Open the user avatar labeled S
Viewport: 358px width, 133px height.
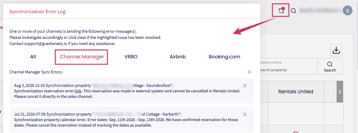click(x=348, y=11)
